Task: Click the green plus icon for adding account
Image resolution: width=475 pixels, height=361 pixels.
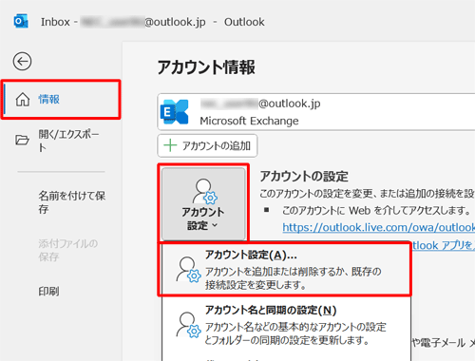Action: coord(170,145)
